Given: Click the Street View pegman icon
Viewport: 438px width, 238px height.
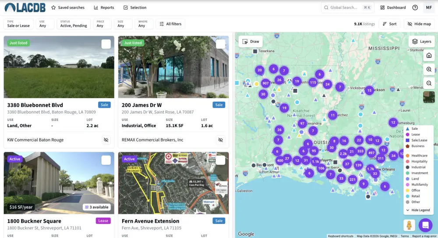Looking at the screenshot, I should click(409, 225).
